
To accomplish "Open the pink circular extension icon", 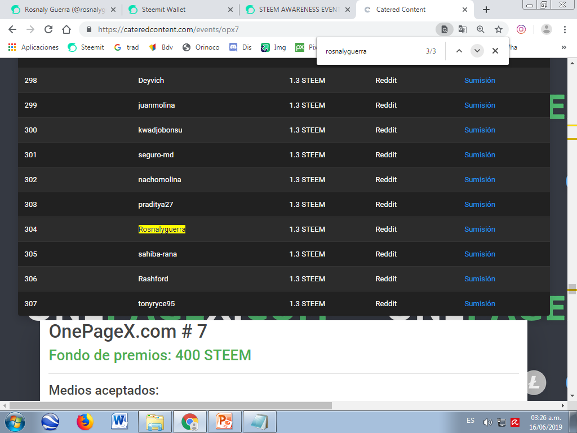I will click(521, 29).
